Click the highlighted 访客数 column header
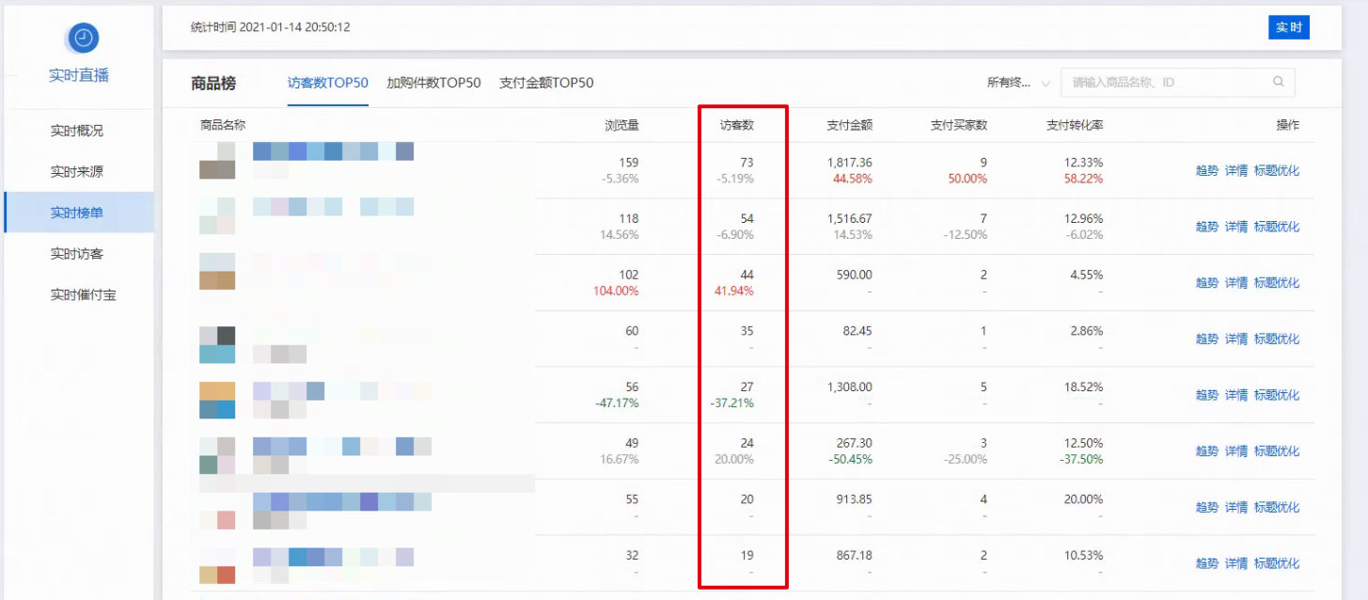The width and height of the screenshot is (1368, 600). (742, 123)
